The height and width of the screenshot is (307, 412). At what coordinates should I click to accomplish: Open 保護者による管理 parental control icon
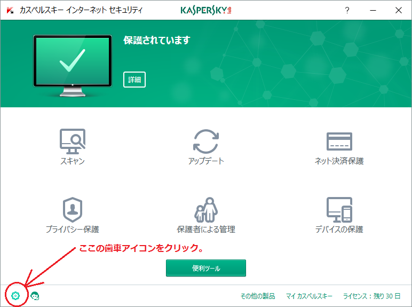pos(206,210)
